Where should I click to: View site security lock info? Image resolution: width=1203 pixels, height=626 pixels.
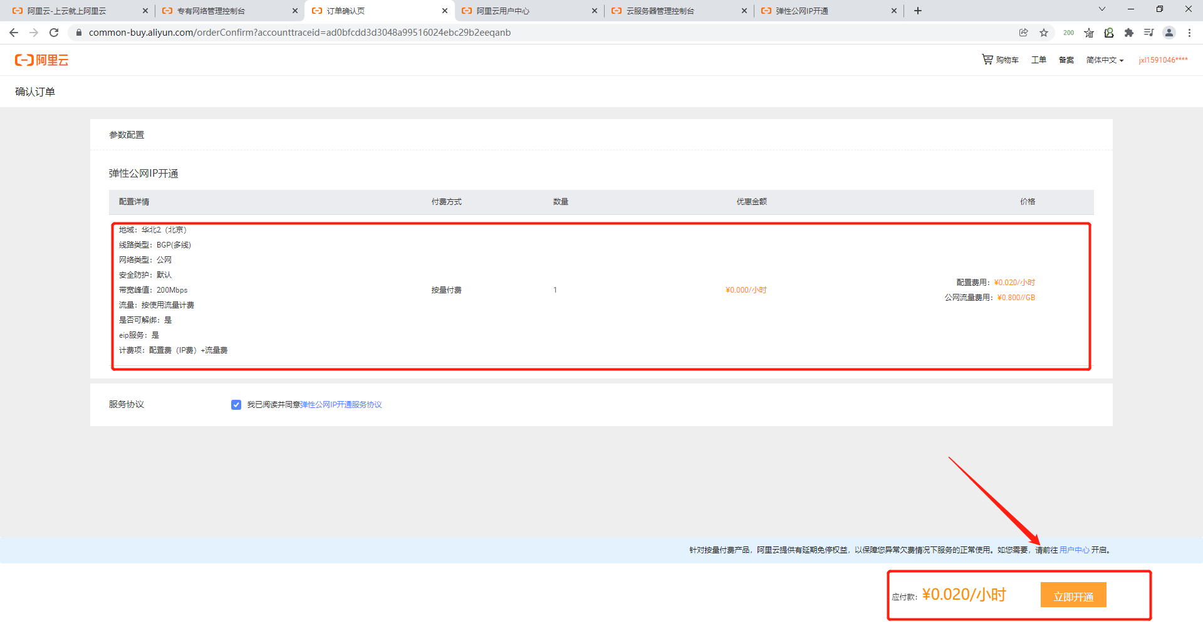click(78, 33)
